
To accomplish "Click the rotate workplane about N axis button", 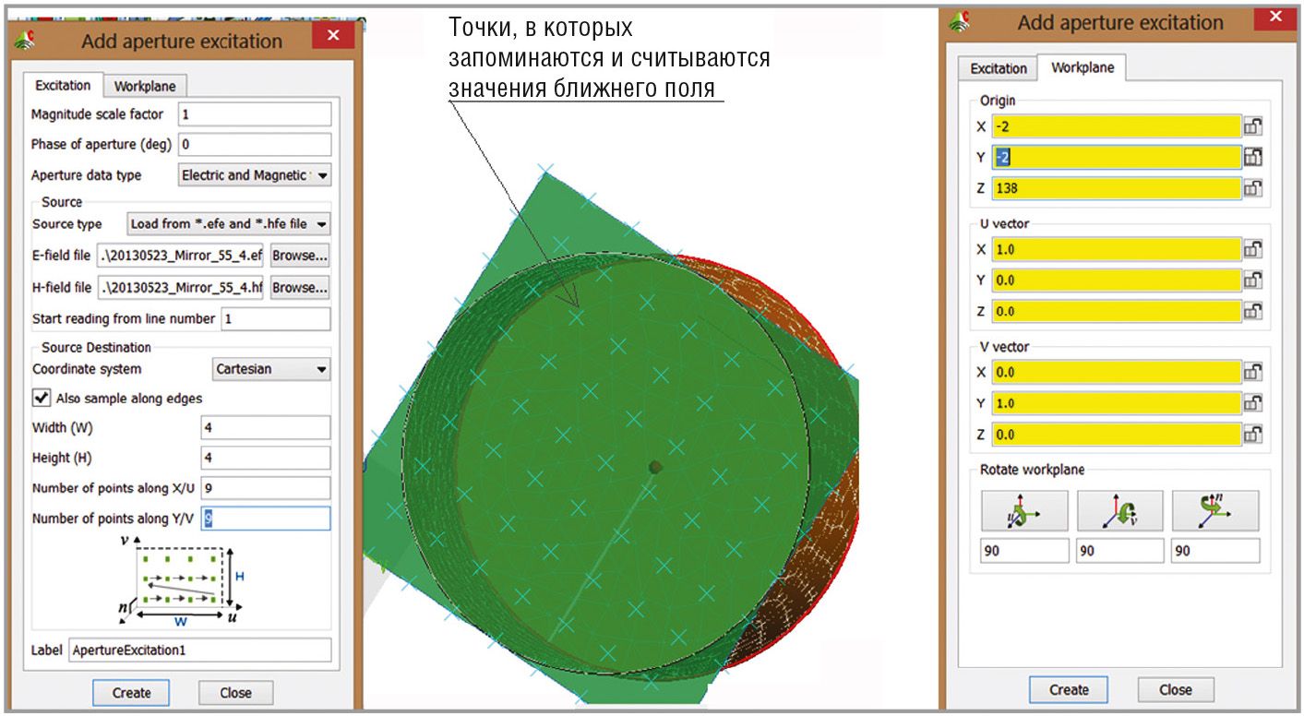I will 1214,510.
